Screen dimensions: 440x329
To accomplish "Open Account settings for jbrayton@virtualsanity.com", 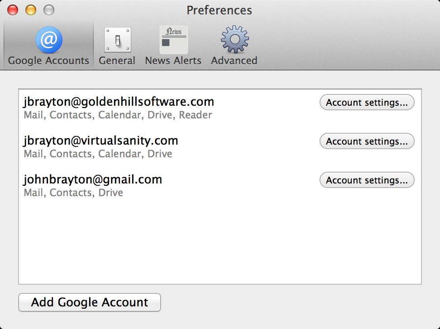I will coord(367,141).
